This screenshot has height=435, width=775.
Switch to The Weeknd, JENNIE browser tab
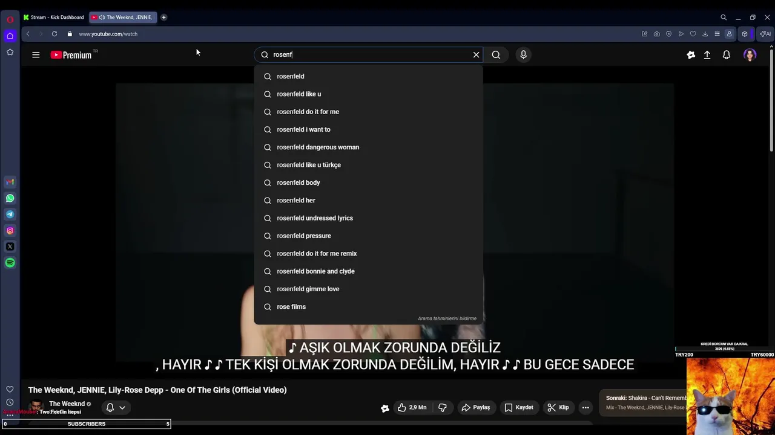click(x=123, y=18)
